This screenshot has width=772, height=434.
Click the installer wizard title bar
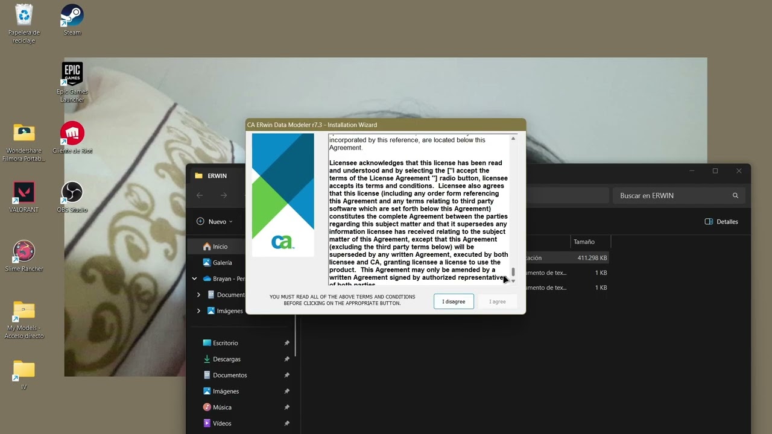[386, 125]
